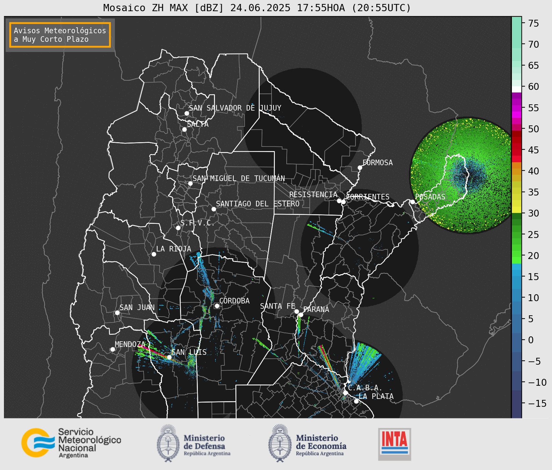
Task: Click the red 45 dBZ colorbar band
Action: (516, 150)
